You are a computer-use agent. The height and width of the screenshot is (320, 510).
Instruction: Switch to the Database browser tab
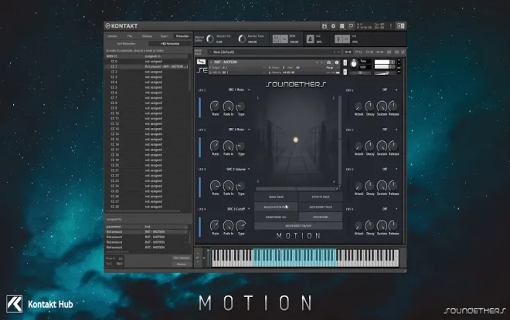[x=147, y=36]
